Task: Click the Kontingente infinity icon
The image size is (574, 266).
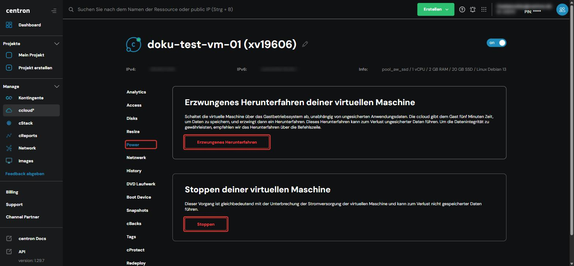Action: [9, 98]
